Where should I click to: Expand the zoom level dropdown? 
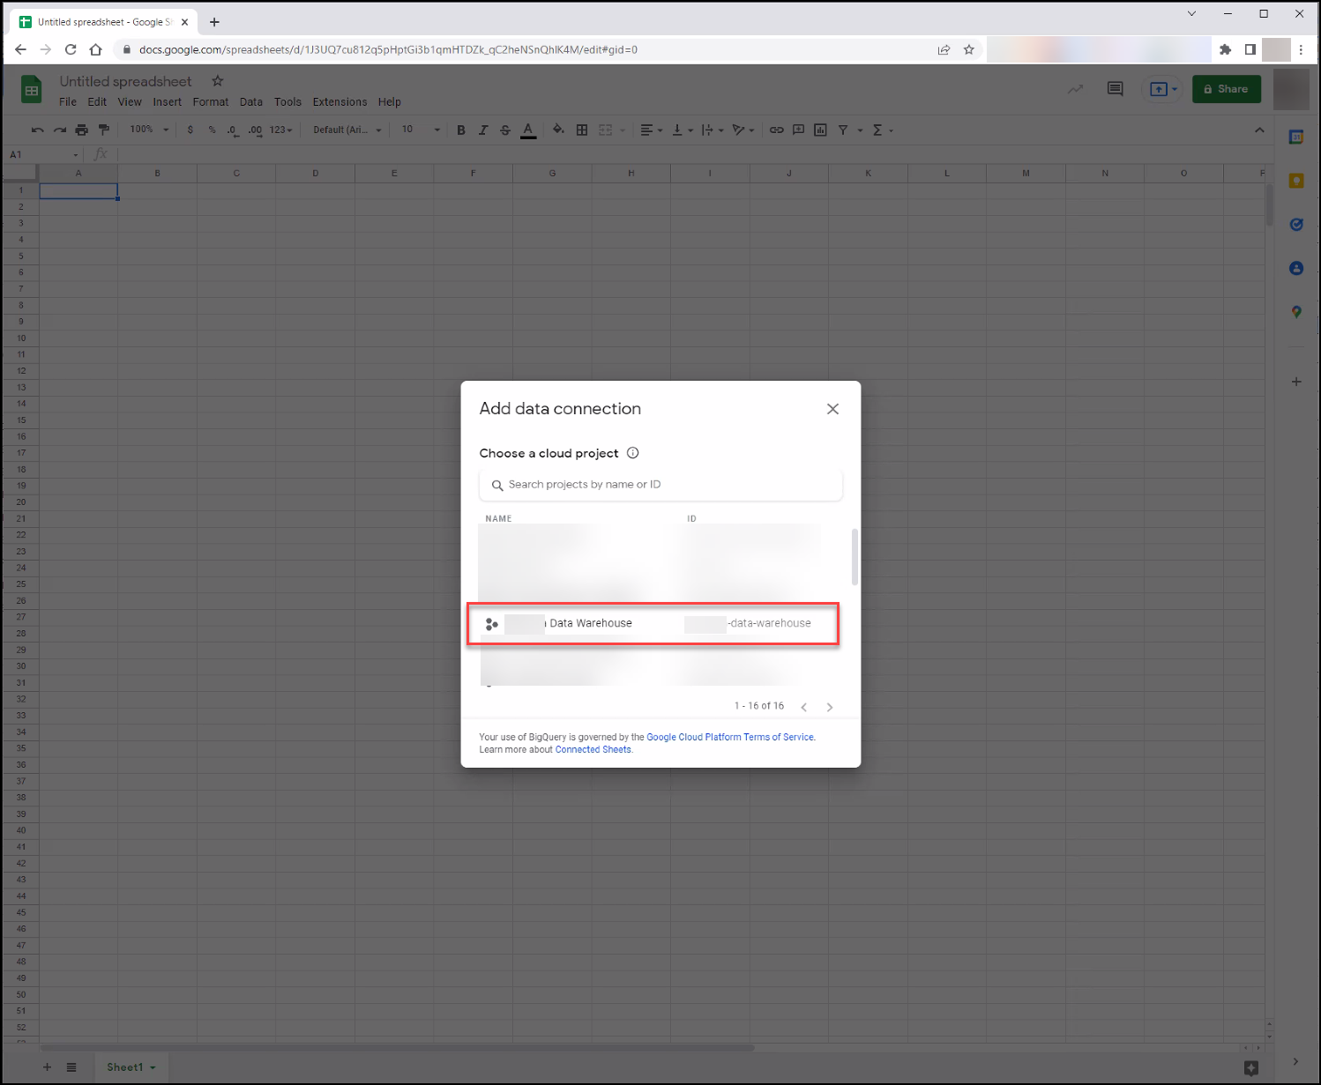click(149, 130)
